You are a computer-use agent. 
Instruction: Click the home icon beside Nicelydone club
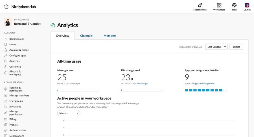6,7
